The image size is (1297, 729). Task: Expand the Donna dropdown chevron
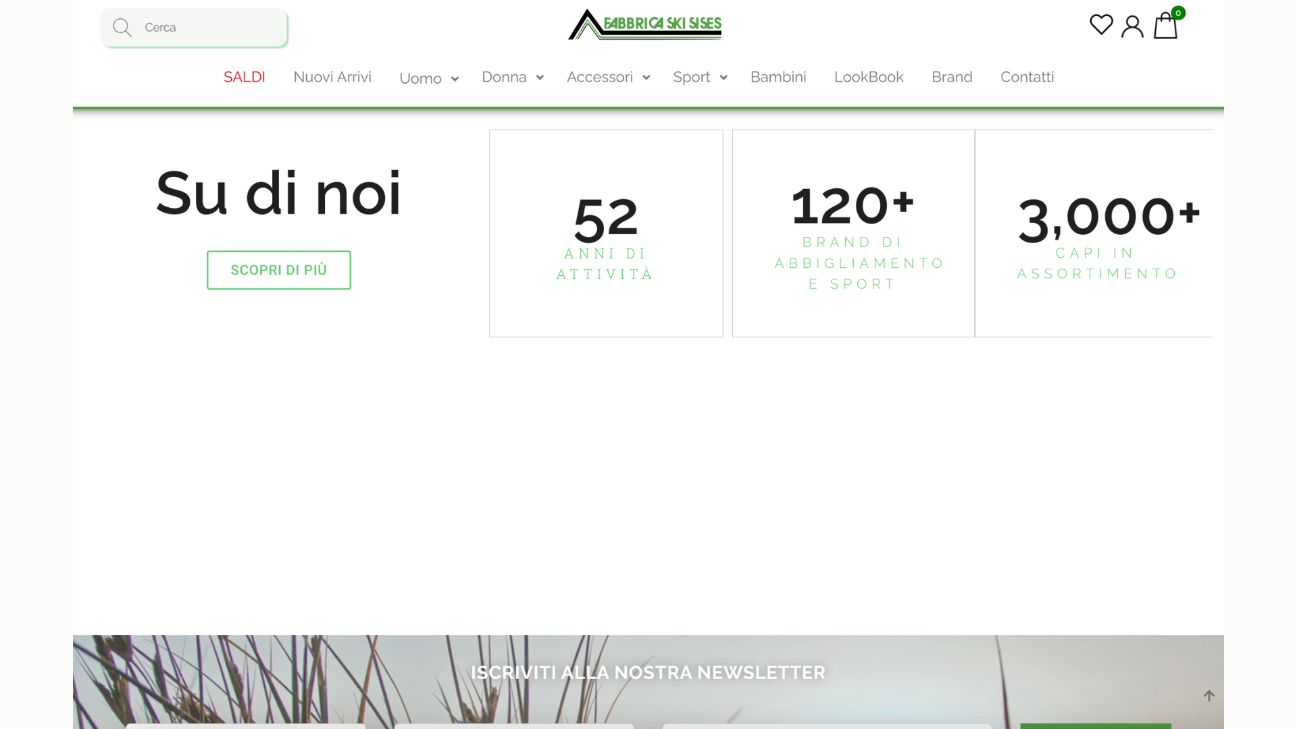click(540, 78)
